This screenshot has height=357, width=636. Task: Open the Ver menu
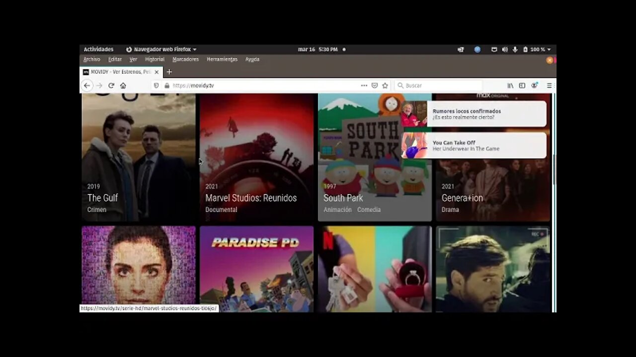pyautogui.click(x=133, y=59)
